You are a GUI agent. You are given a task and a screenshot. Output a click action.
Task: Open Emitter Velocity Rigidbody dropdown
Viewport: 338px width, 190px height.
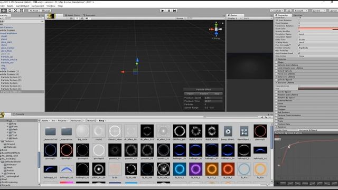[x=318, y=48]
